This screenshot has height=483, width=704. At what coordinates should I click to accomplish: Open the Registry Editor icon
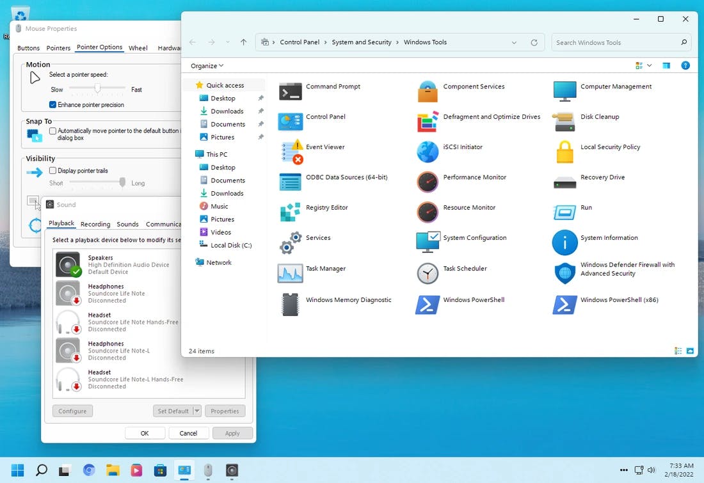[291, 212]
